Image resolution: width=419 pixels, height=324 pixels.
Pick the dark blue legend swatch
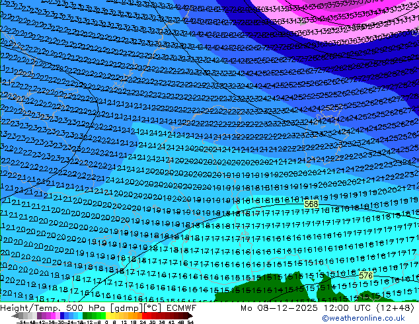(62, 316)
